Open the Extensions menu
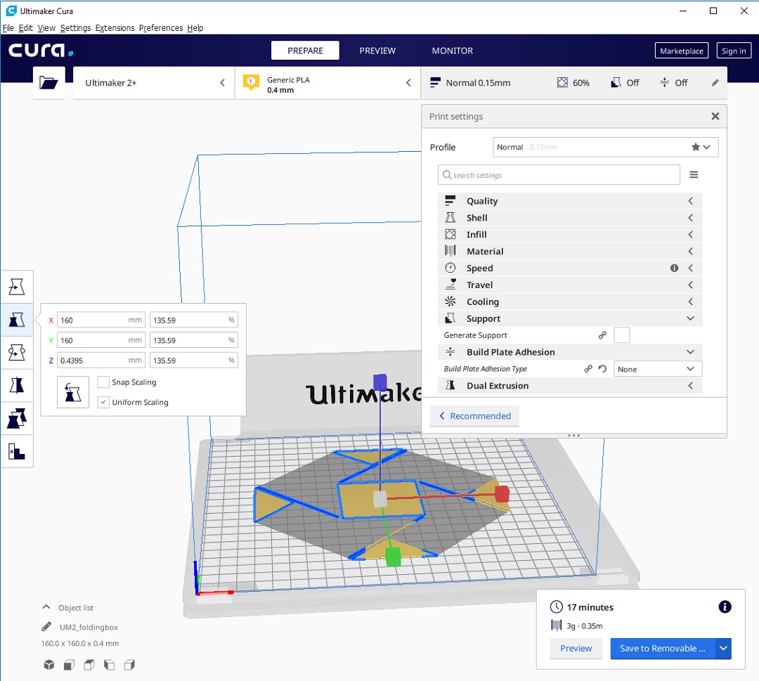Screen dimensions: 759x681 115,27
